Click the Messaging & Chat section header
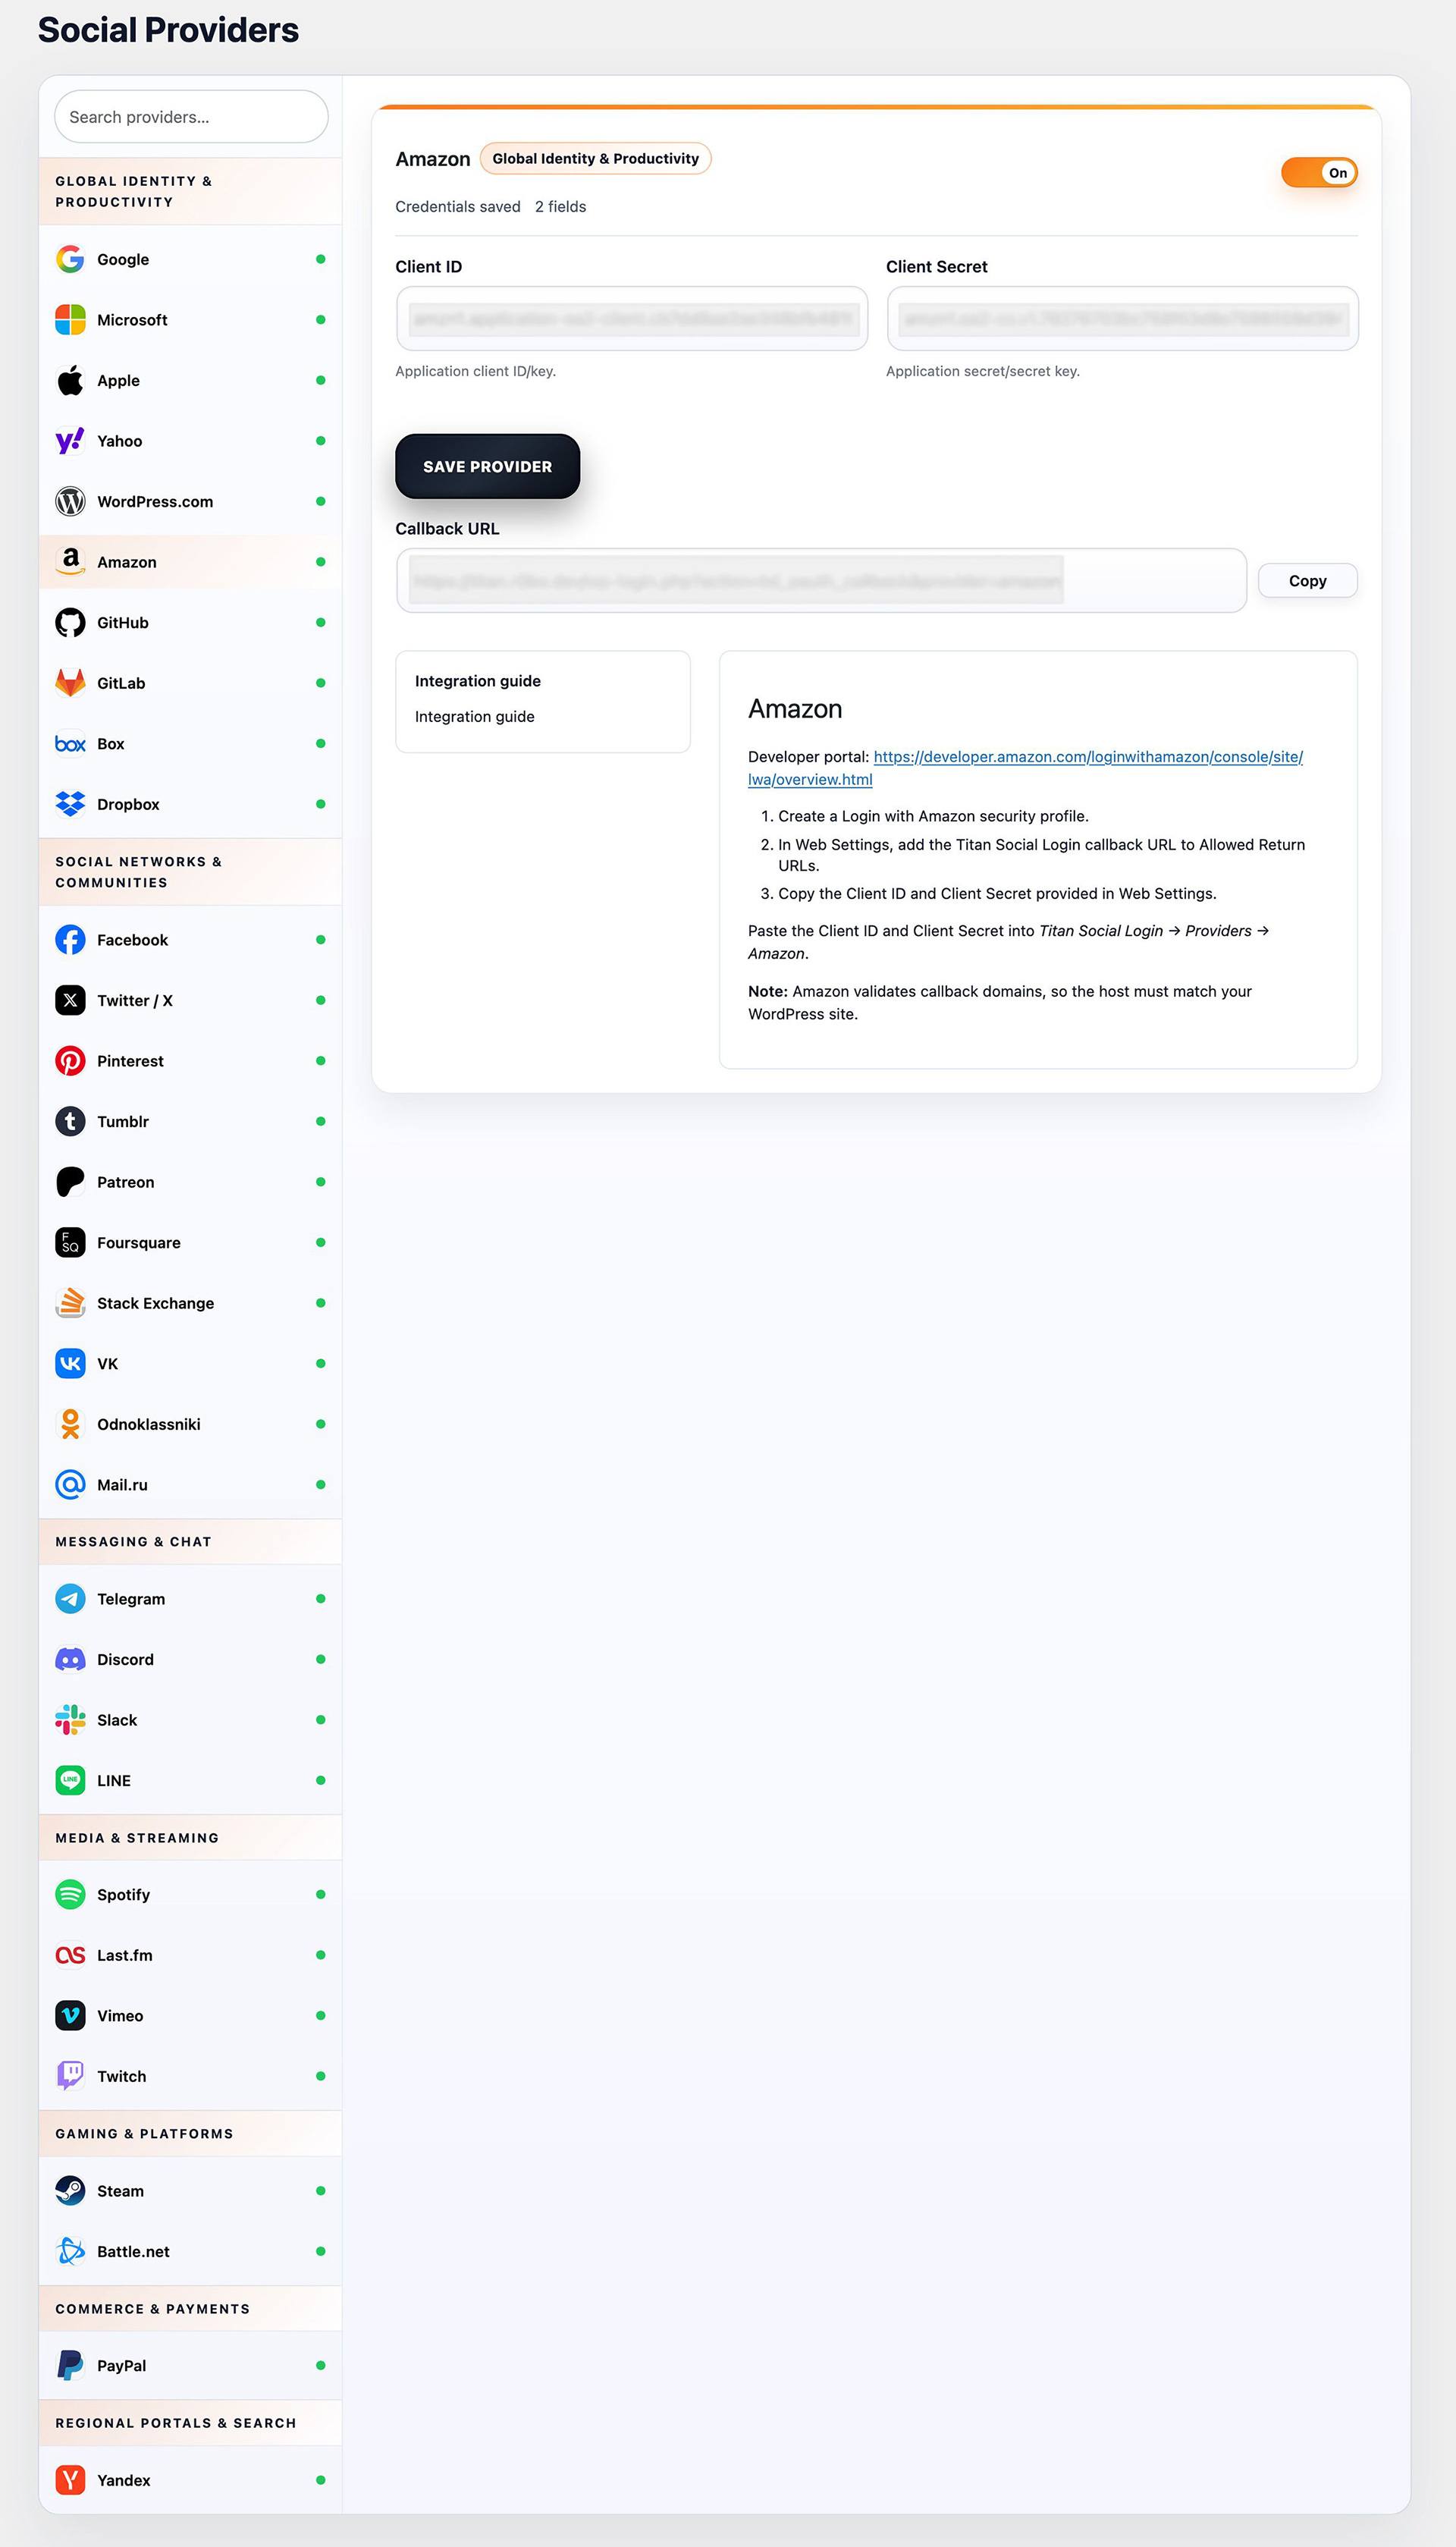Viewport: 1456px width, 2547px height. (134, 1541)
